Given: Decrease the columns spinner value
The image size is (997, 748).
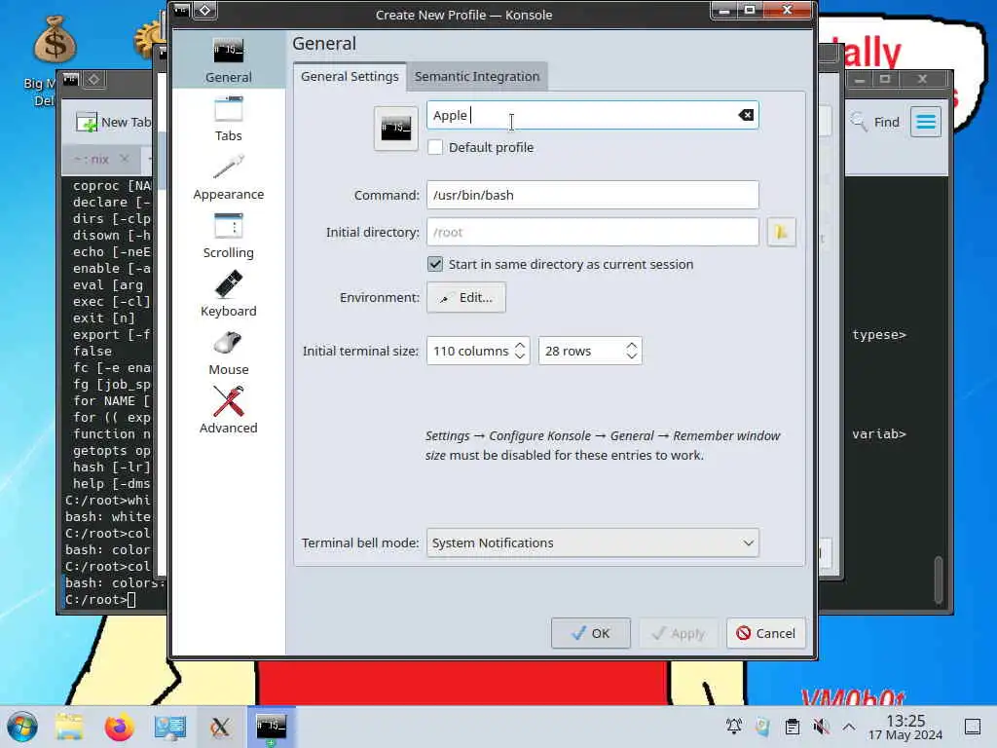Looking at the screenshot, I should [520, 356].
